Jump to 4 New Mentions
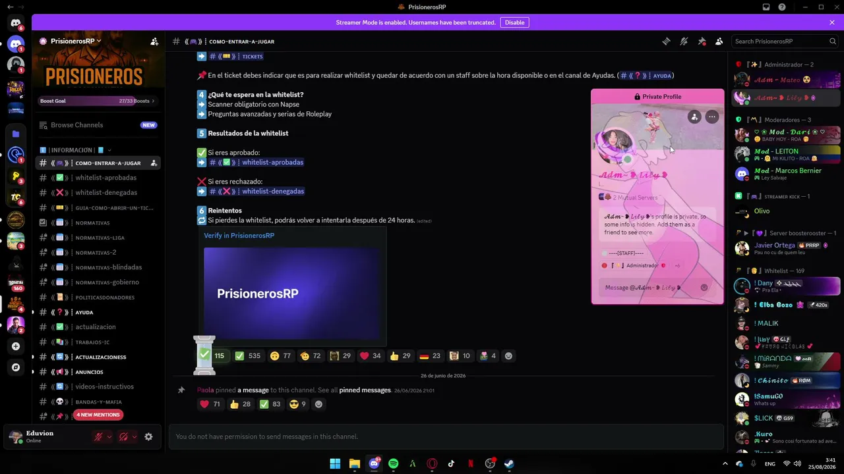 (x=98, y=415)
